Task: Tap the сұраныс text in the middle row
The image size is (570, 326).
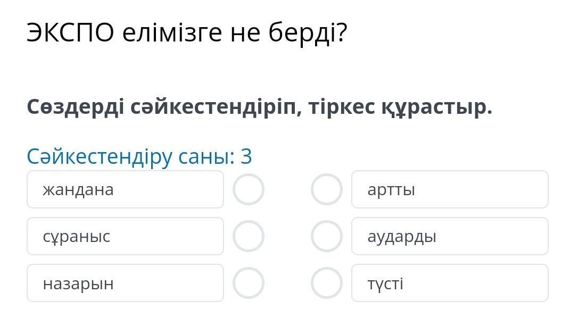Action: click(x=77, y=237)
